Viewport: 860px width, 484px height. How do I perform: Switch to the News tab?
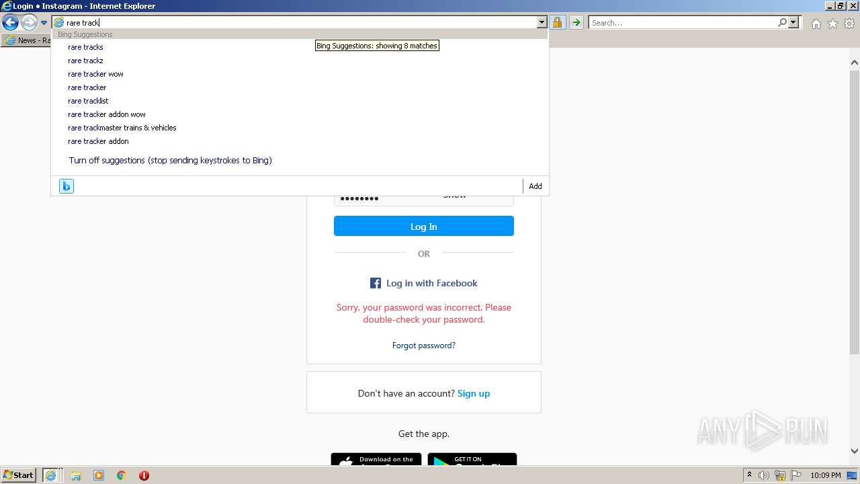(x=27, y=40)
